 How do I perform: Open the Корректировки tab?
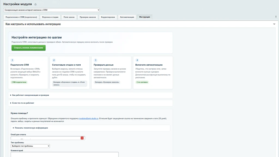[108, 17]
